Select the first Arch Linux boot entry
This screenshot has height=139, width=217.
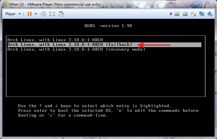[x=55, y=40]
